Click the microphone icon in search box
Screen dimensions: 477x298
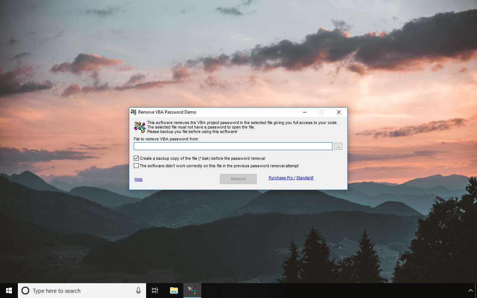[x=138, y=291]
